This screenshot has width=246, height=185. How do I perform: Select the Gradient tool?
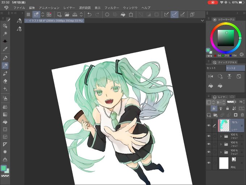coord(5,114)
